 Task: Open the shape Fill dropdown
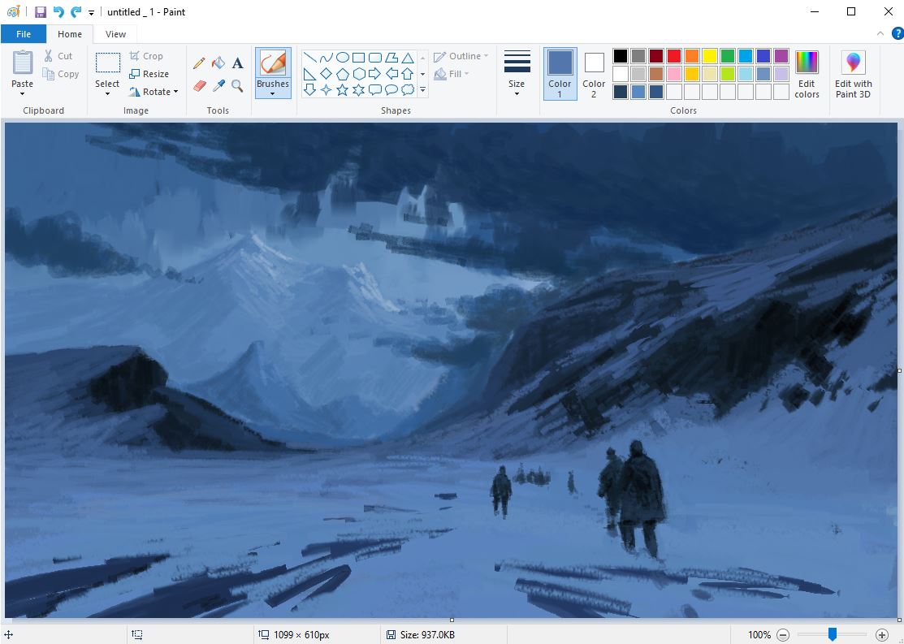coord(452,74)
